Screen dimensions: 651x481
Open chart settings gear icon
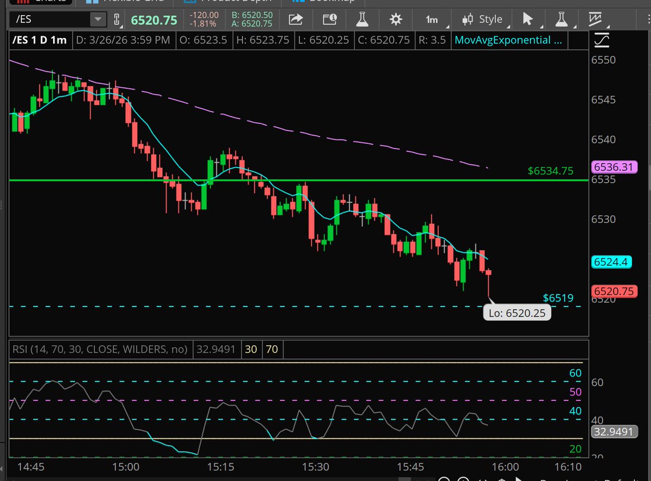pyautogui.click(x=395, y=20)
